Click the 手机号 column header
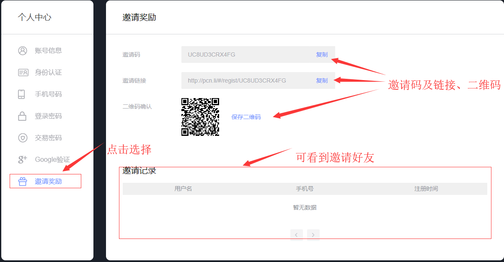The image size is (504, 262). tap(305, 189)
